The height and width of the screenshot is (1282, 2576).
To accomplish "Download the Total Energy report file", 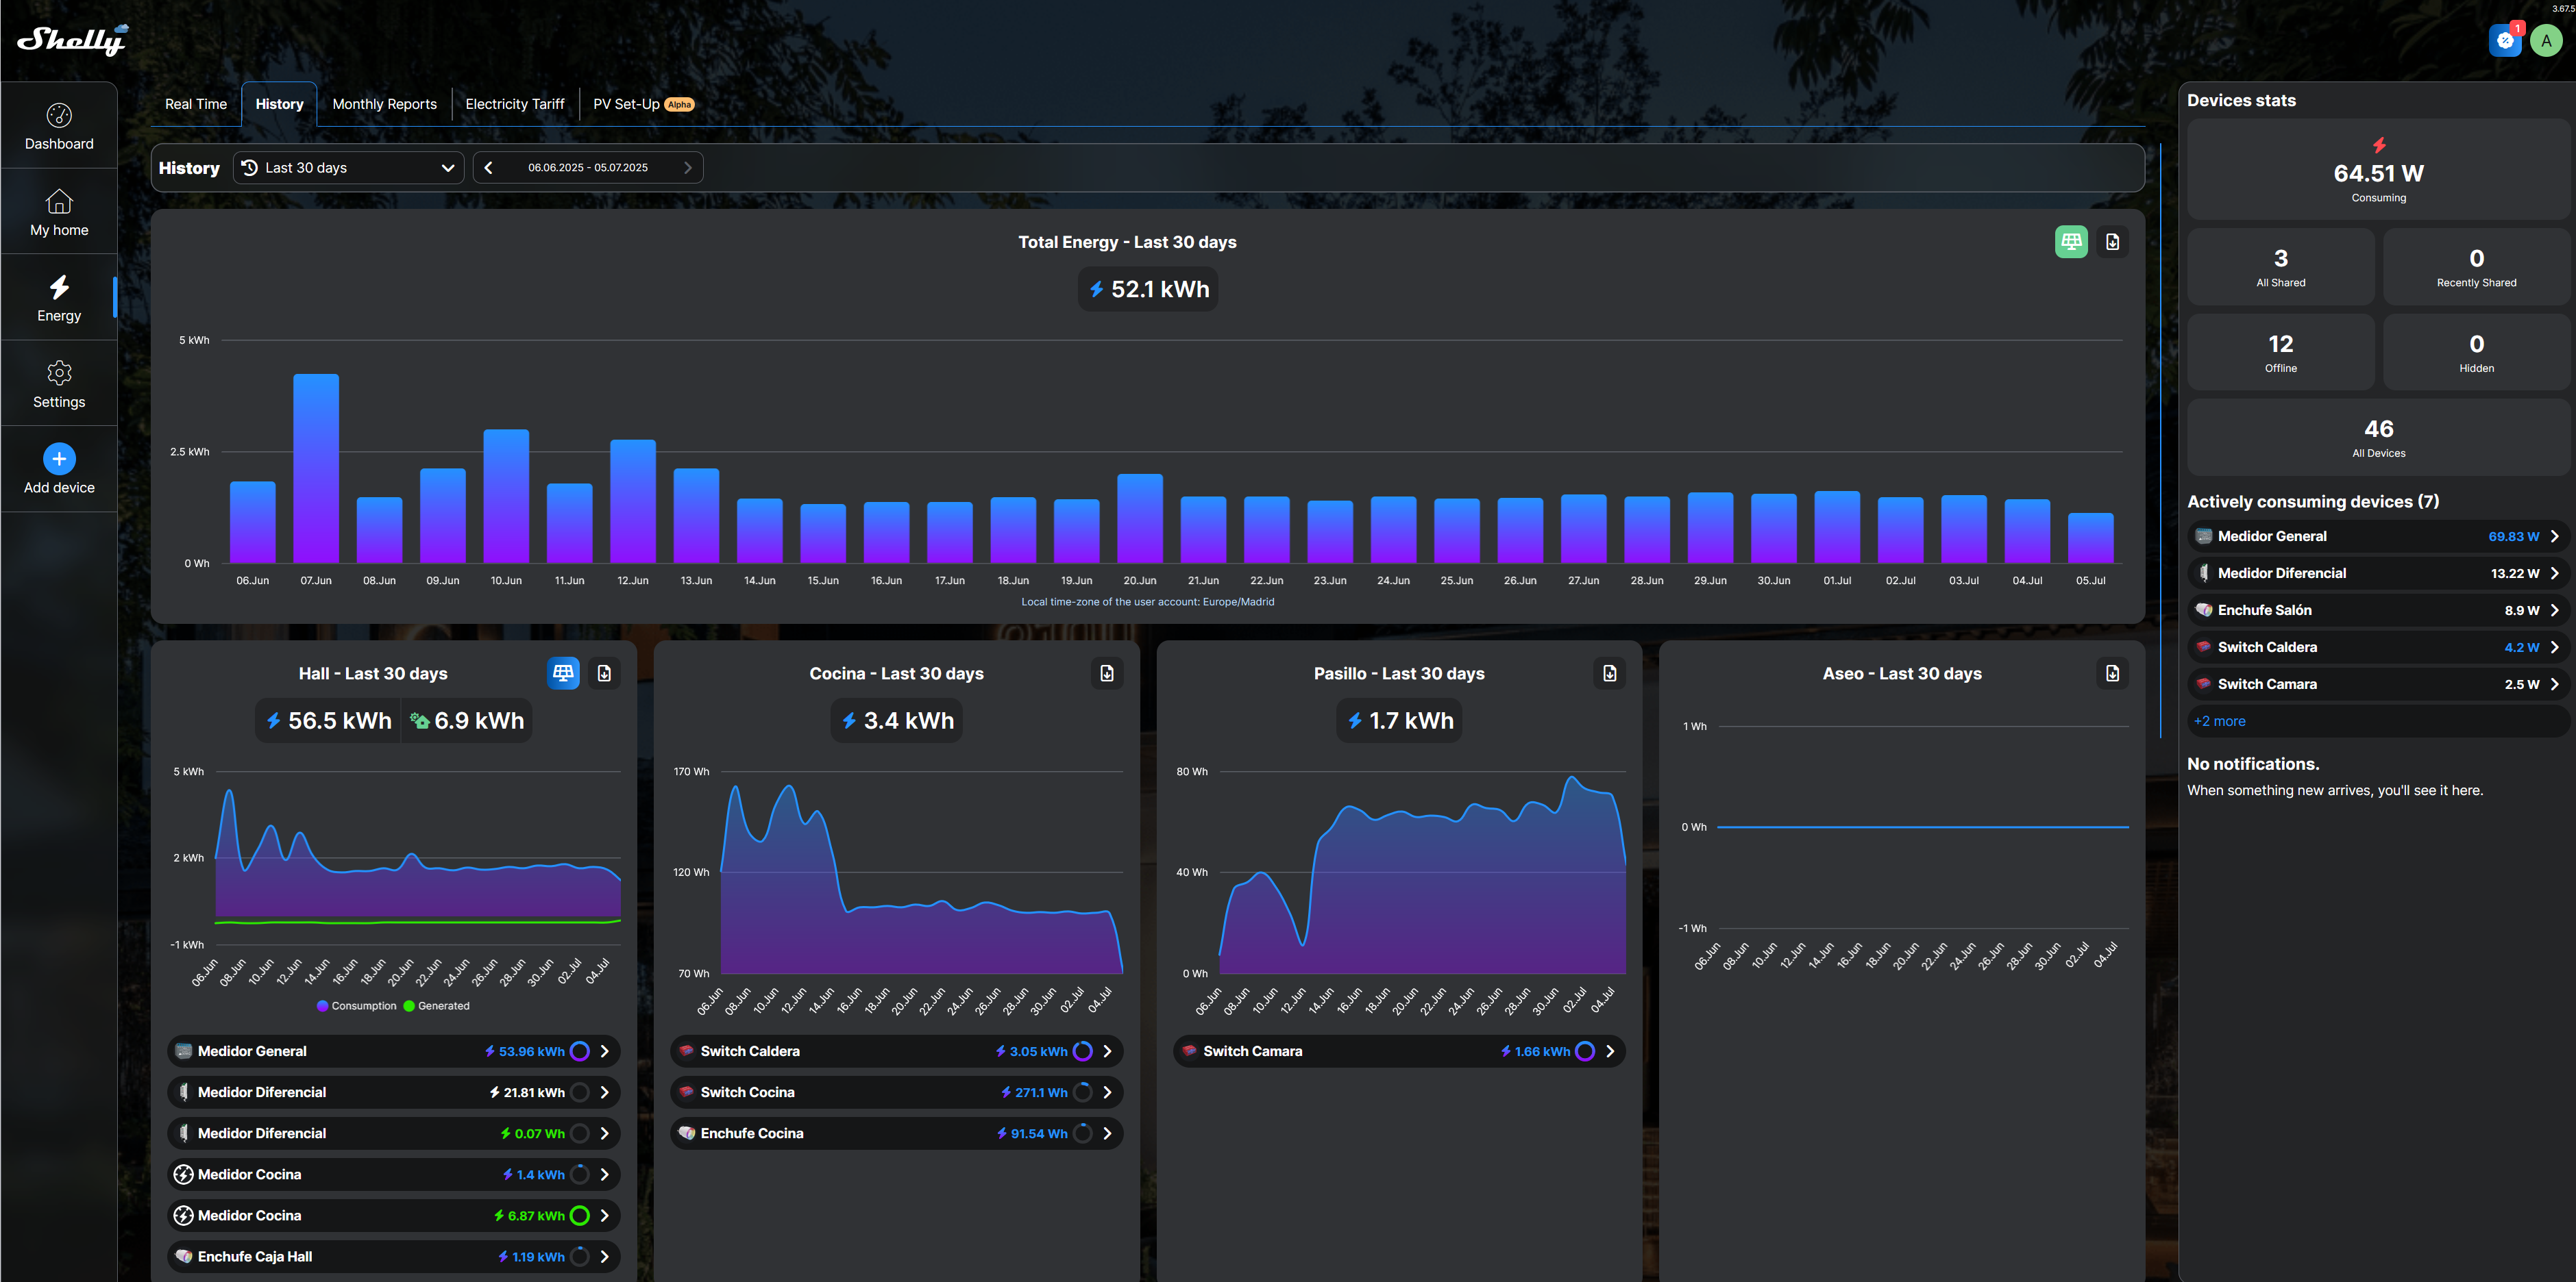I will [2113, 241].
